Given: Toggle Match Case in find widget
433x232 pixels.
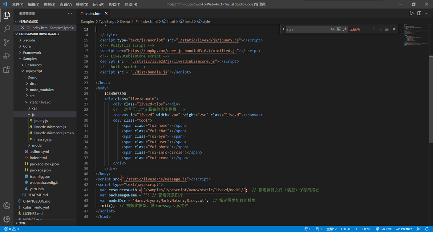Looking at the screenshot, I should click(332, 29).
